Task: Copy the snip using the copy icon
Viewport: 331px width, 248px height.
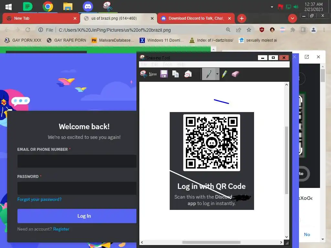Action: coord(176,74)
